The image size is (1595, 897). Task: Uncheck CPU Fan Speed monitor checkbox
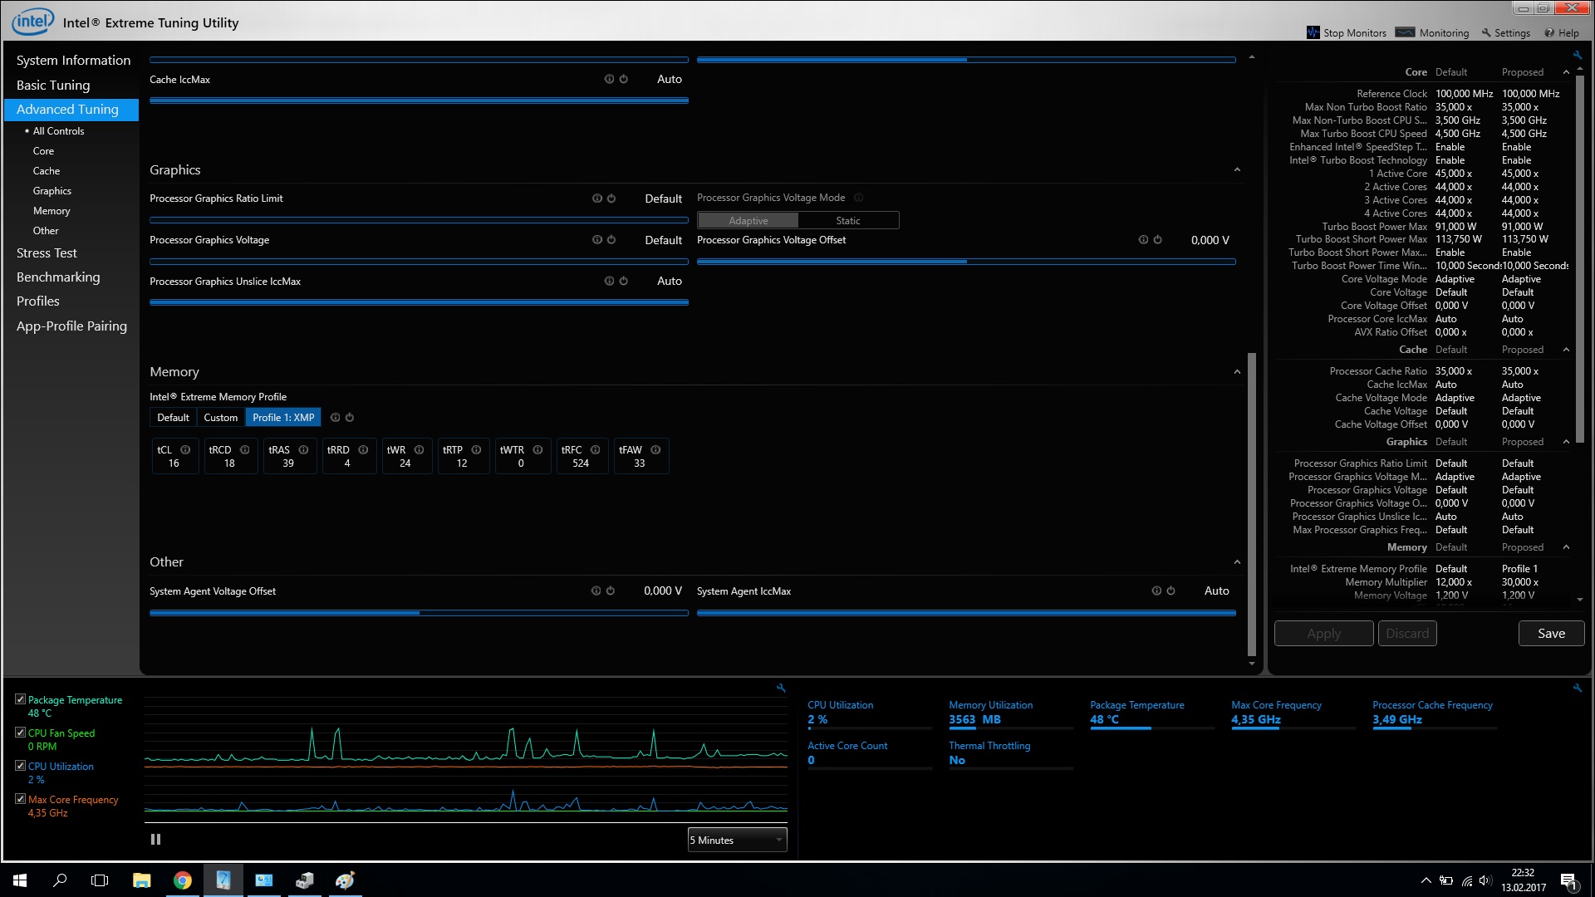pyautogui.click(x=20, y=733)
